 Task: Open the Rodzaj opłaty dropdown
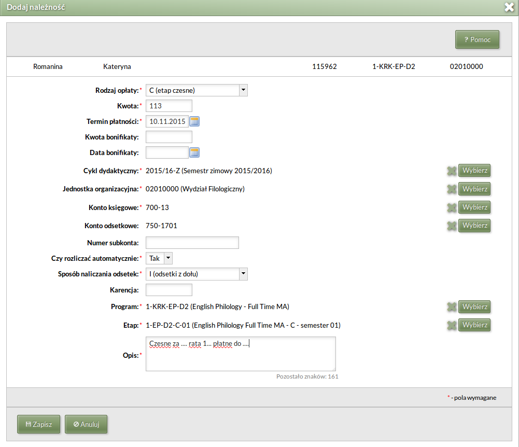pos(243,90)
